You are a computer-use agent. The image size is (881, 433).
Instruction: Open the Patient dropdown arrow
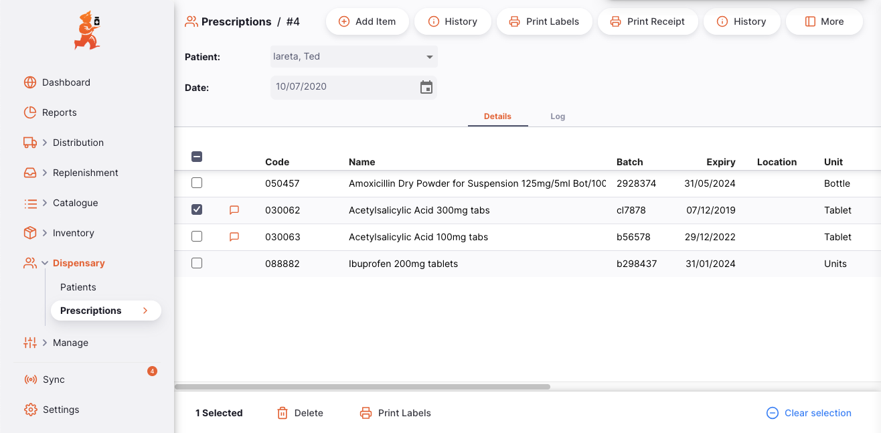pyautogui.click(x=430, y=57)
